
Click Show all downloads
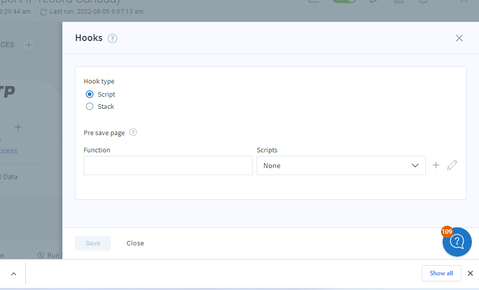tap(441, 273)
